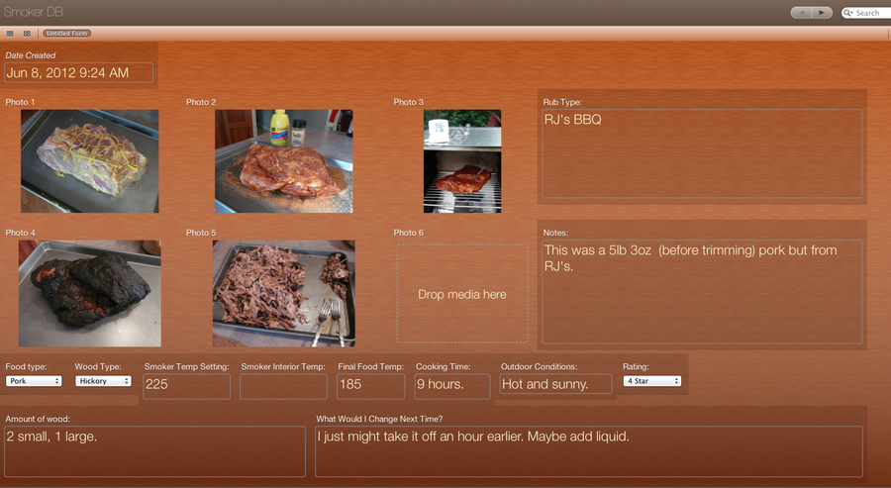Click the magnifying glass search options icon
Viewport: 891px width, 488px height.
(x=848, y=13)
